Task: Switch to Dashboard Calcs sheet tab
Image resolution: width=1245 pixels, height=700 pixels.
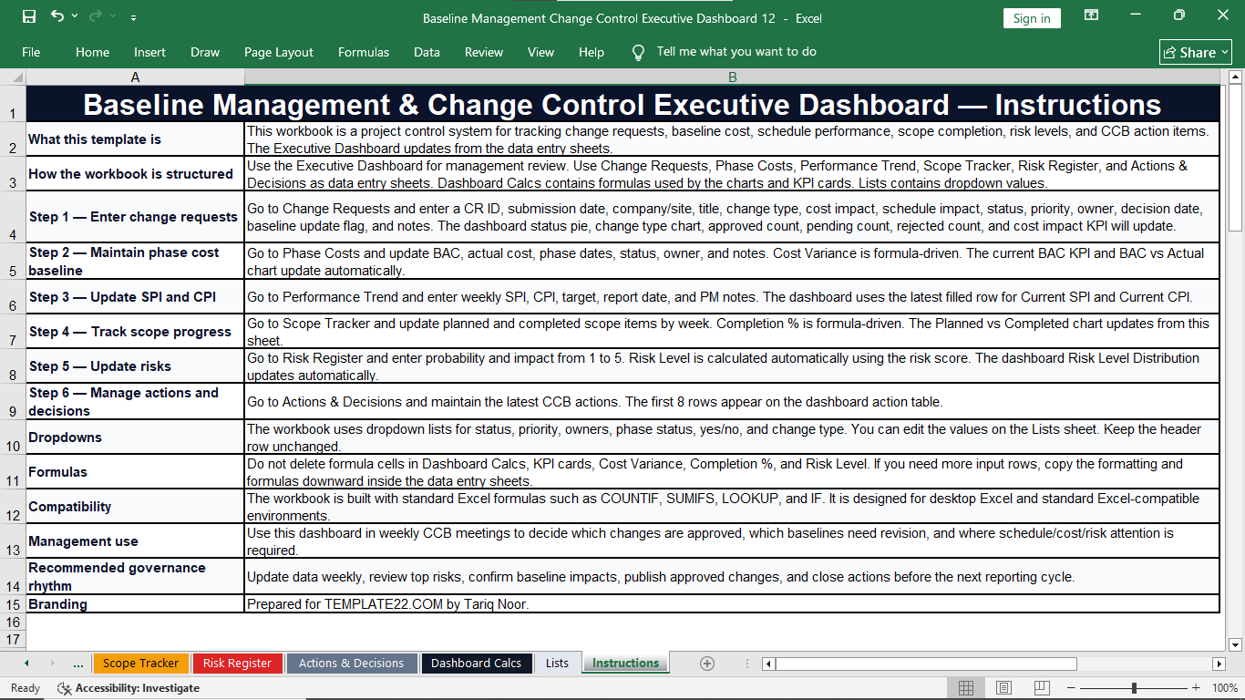Action: 476,664
